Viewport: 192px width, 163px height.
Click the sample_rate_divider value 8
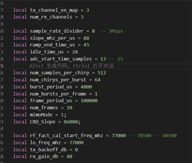tap(93, 31)
